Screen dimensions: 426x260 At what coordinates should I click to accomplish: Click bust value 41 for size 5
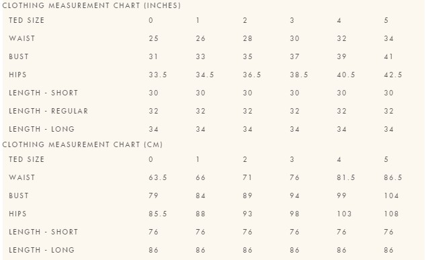click(388, 57)
